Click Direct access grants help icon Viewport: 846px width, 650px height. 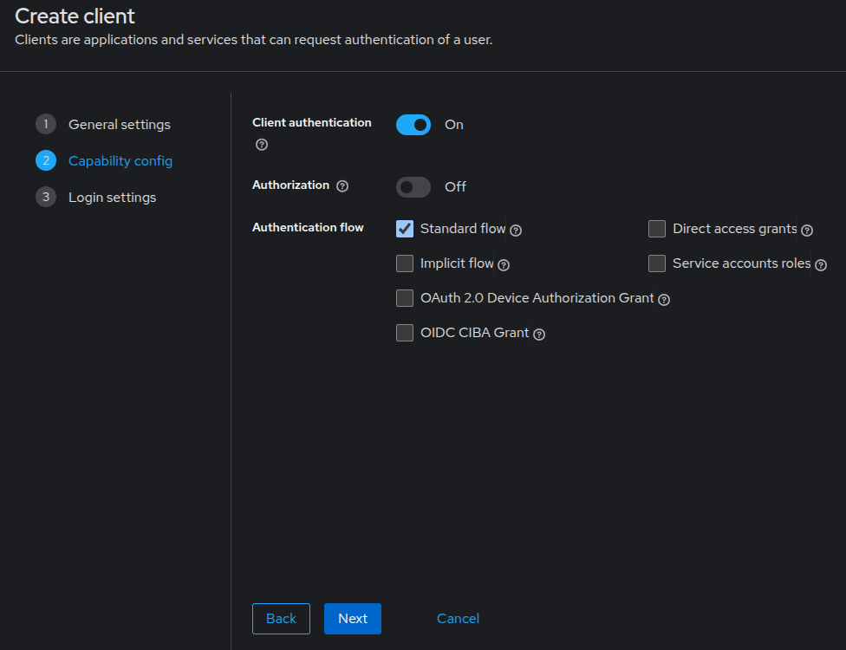pyautogui.click(x=807, y=231)
